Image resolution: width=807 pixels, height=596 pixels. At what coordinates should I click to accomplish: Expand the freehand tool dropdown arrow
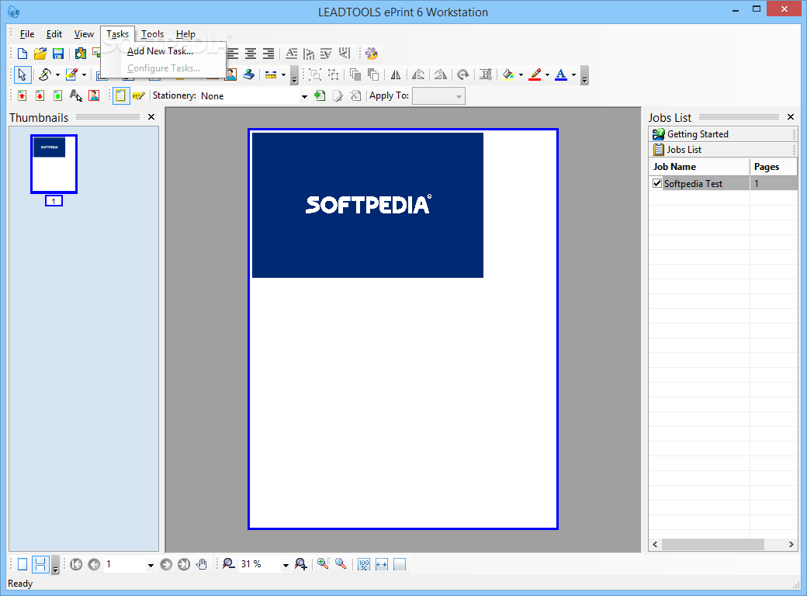57,75
